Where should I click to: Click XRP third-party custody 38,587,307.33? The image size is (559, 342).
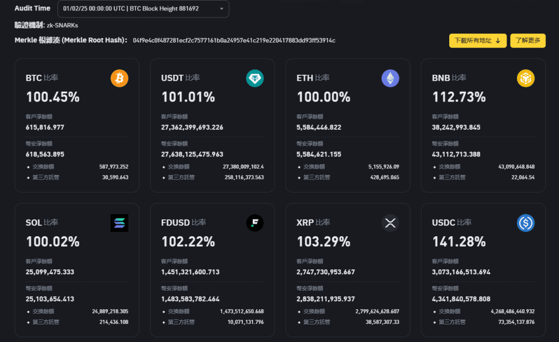click(382, 322)
